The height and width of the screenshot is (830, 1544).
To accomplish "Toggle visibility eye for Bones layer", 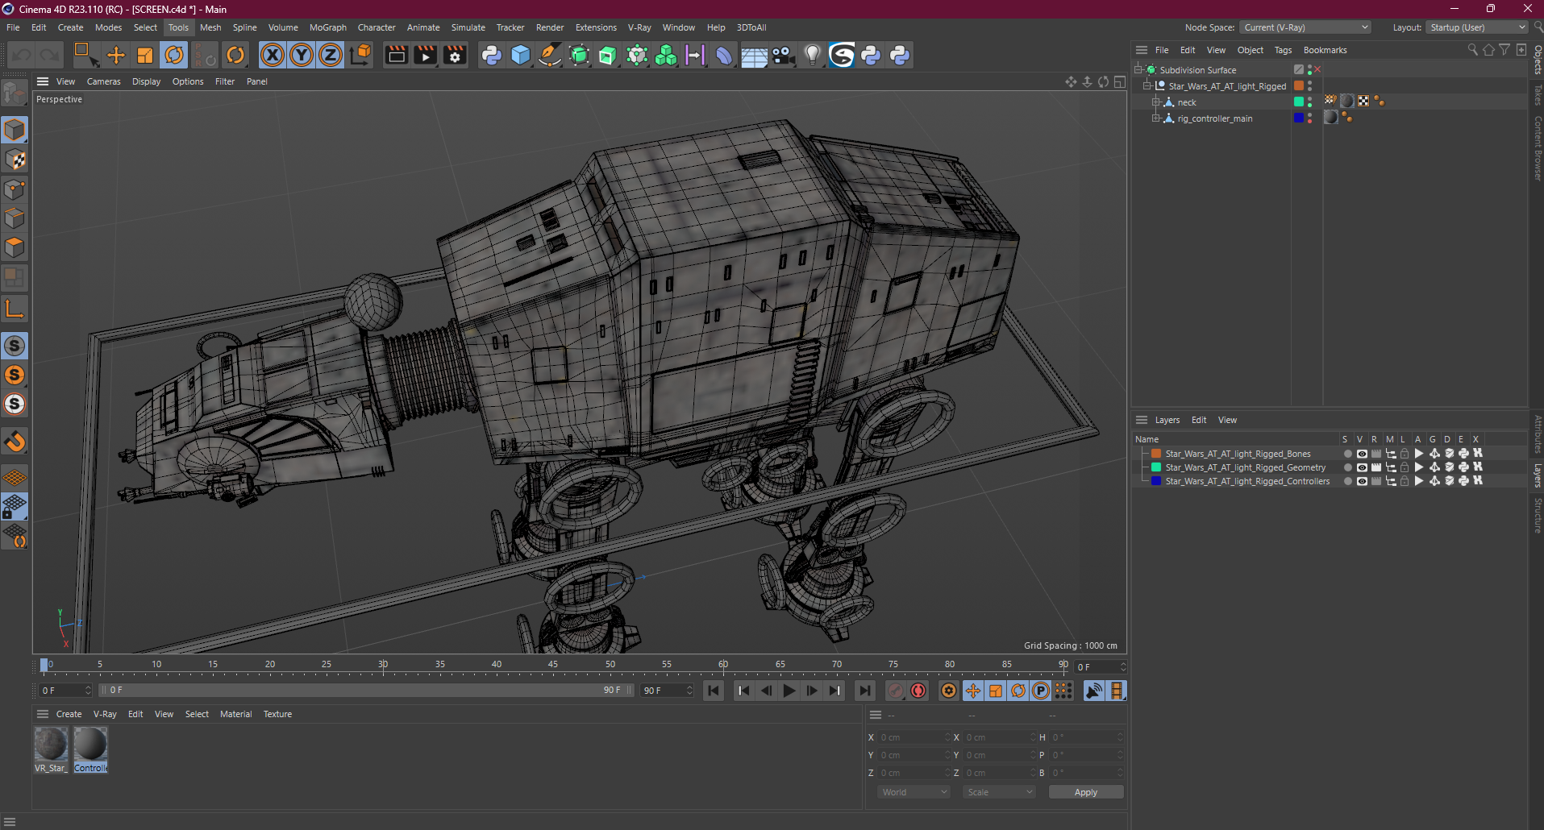I will point(1362,454).
